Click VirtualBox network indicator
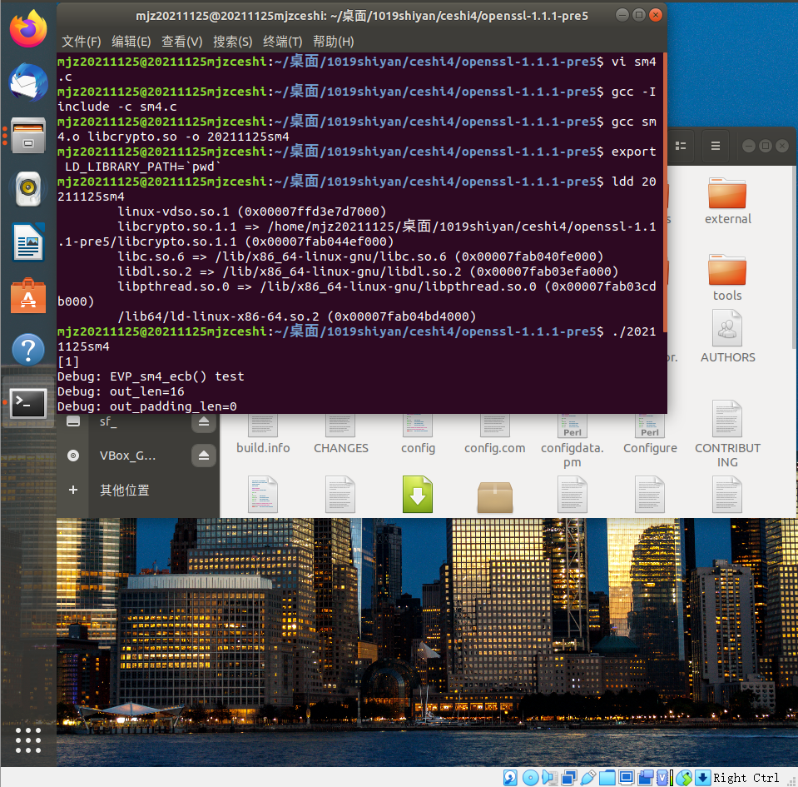 (569, 777)
